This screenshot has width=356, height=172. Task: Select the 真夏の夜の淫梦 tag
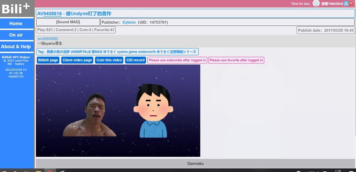[x=58, y=52]
